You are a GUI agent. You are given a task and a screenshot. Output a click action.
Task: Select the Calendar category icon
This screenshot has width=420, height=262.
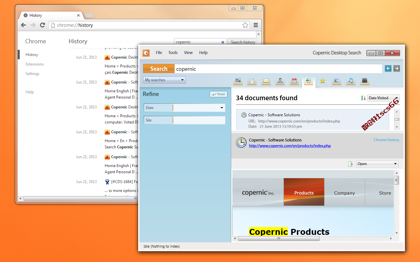(294, 81)
